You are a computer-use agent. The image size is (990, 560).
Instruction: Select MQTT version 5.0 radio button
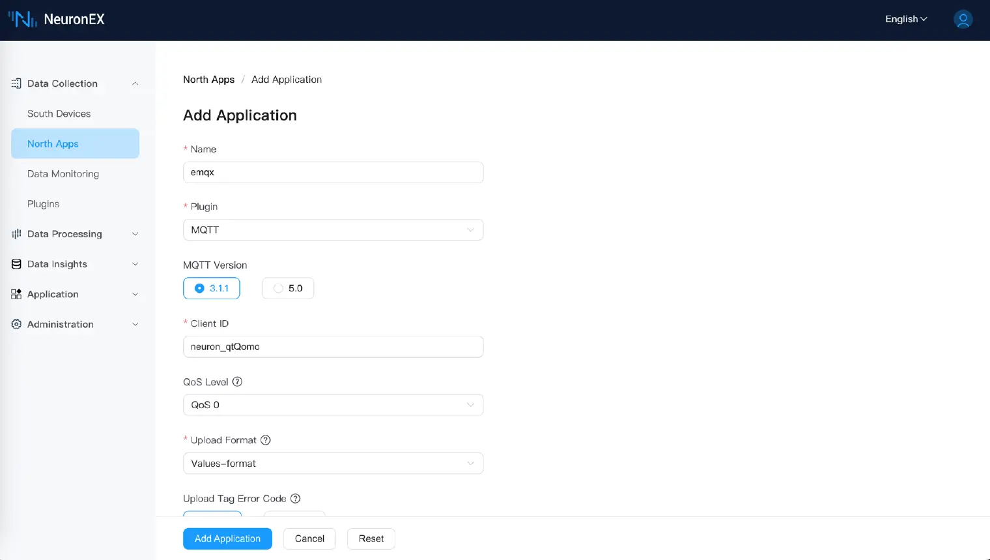click(x=279, y=288)
